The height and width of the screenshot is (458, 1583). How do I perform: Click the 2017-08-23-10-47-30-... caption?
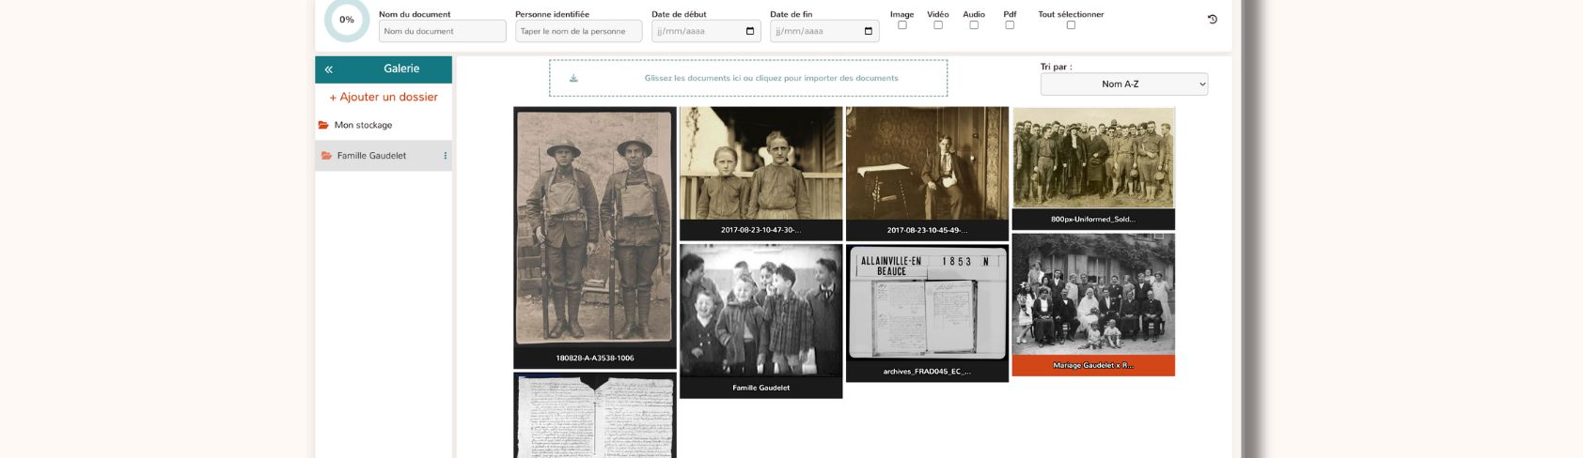coord(761,231)
